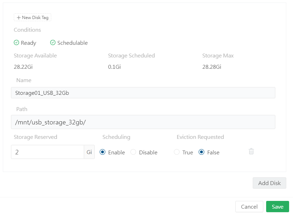Enable scheduling for this disk
The height and width of the screenshot is (215, 293).
pos(103,152)
